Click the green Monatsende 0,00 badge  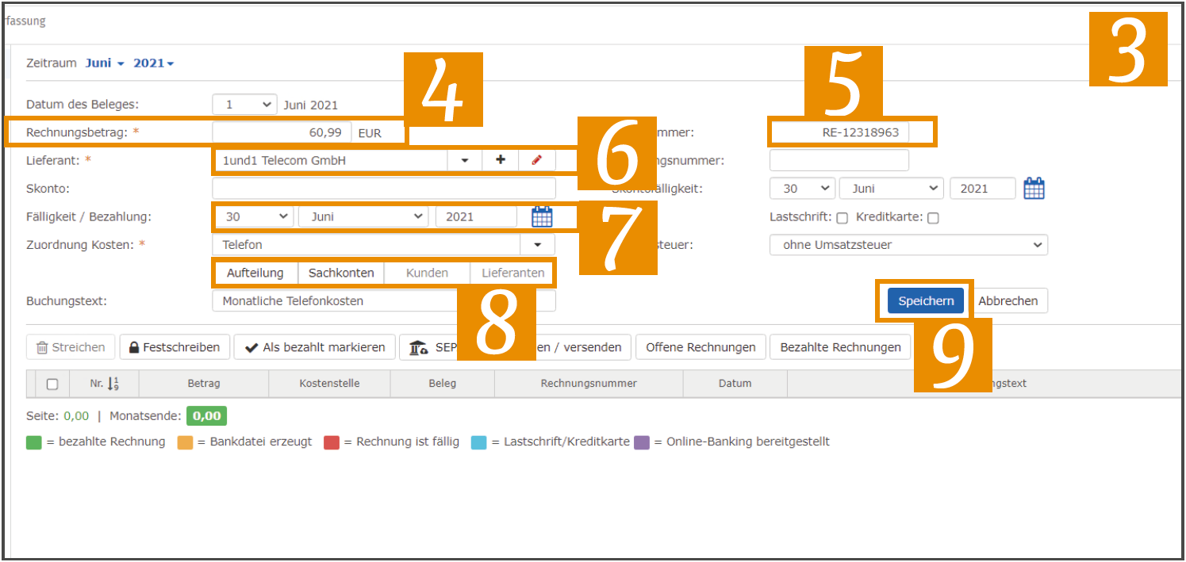207,416
